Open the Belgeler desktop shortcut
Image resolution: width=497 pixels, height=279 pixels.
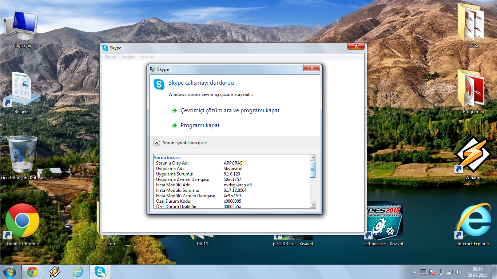(22, 93)
